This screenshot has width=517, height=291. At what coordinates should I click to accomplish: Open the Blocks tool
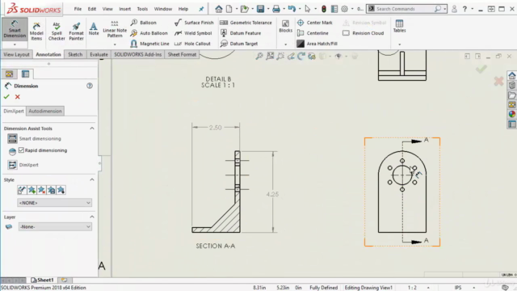click(x=285, y=26)
